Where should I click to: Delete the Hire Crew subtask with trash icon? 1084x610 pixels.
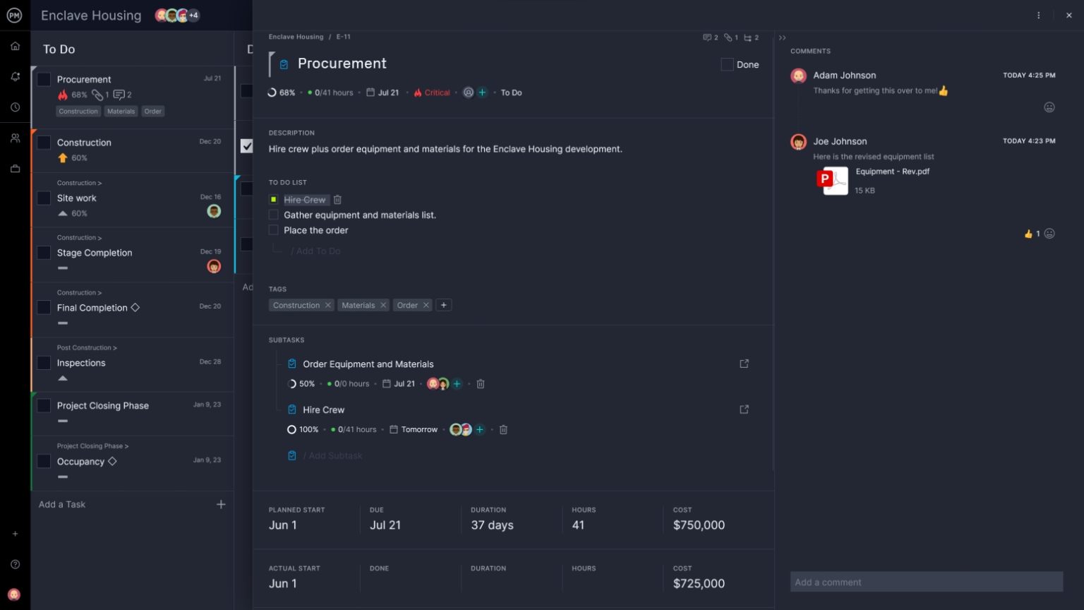pos(503,429)
